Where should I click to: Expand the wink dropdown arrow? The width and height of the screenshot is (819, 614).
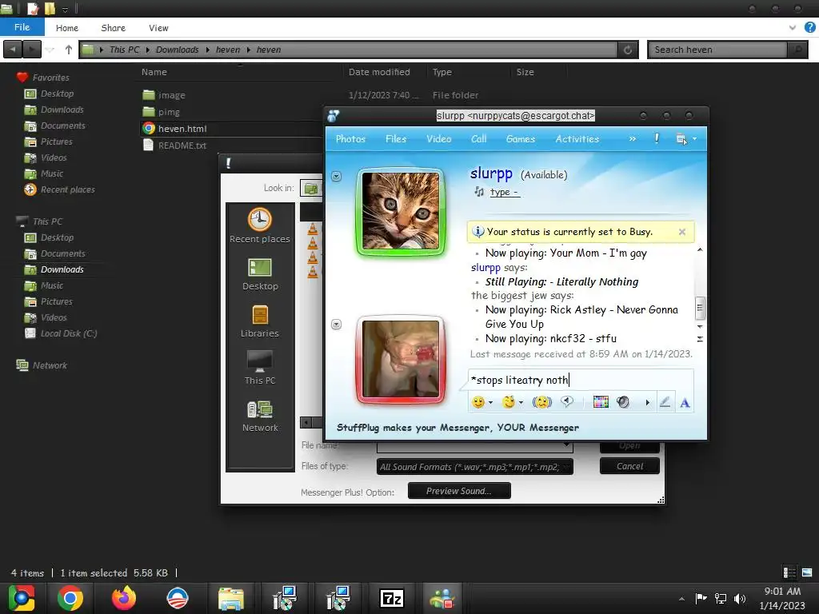pyautogui.click(x=521, y=403)
